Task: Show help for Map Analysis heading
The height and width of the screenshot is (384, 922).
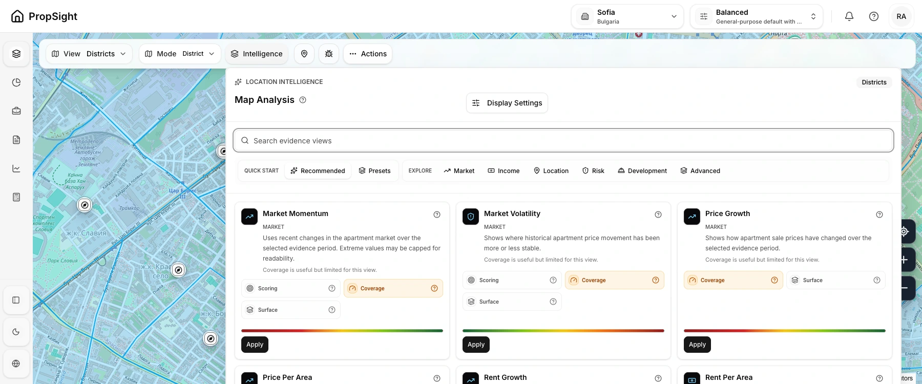Action: click(x=303, y=100)
